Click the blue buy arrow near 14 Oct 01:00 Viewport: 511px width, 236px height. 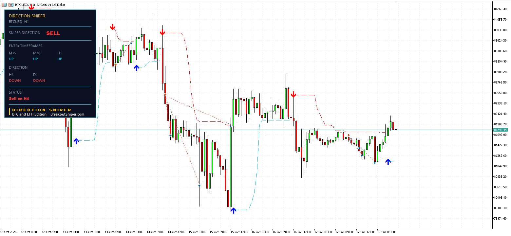pyautogui.click(x=137, y=68)
